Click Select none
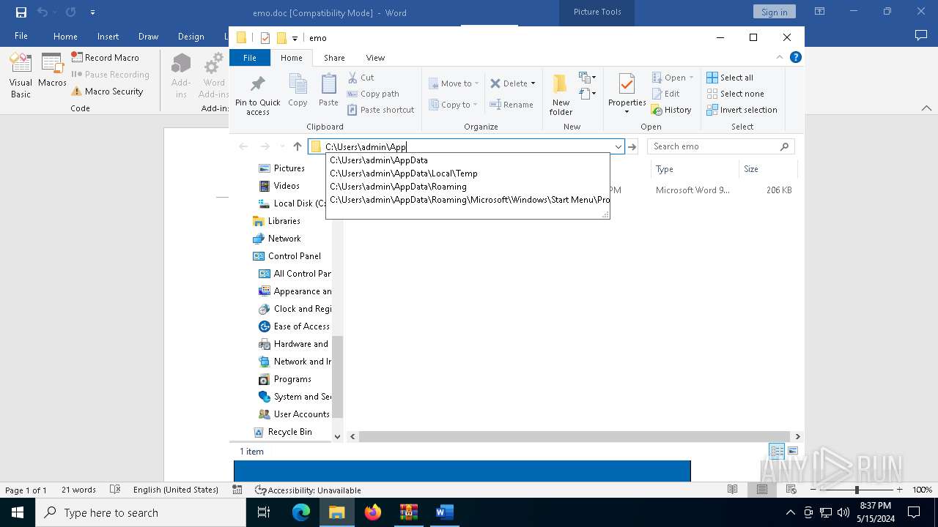The image size is (938, 527). 735,94
